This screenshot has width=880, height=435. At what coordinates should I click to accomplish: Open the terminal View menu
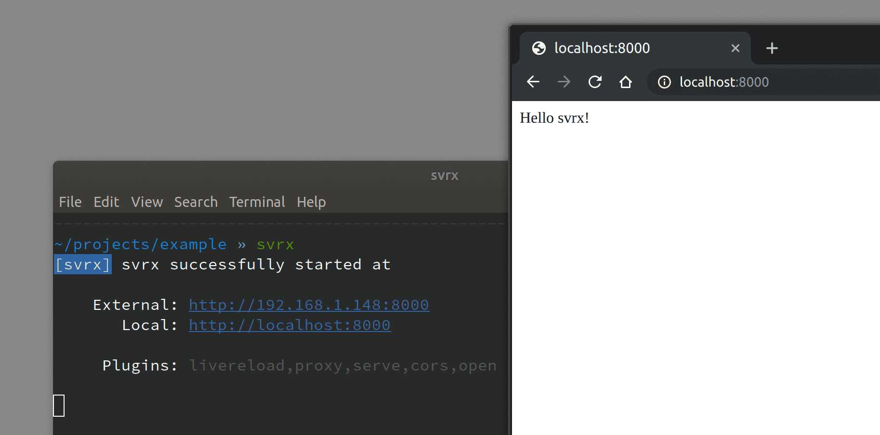tap(147, 202)
